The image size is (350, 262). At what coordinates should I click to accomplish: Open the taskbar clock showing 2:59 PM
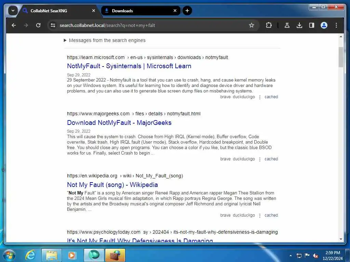333,256
